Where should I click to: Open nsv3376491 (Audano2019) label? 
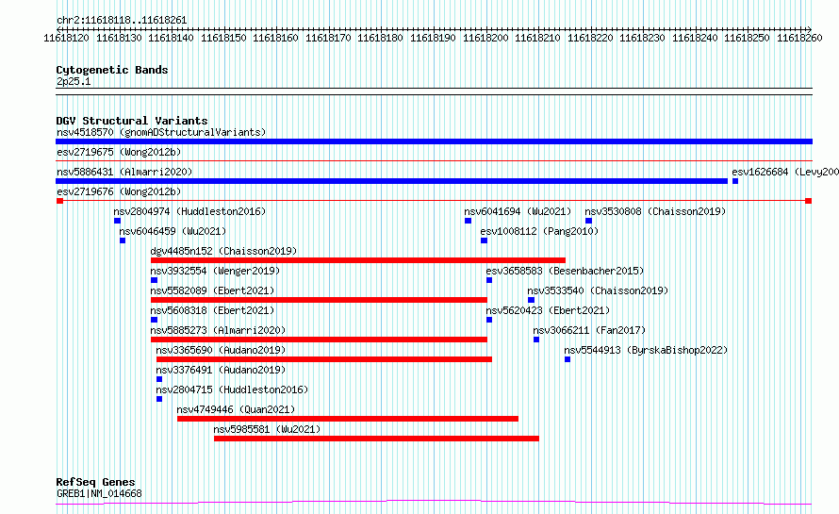click(221, 370)
